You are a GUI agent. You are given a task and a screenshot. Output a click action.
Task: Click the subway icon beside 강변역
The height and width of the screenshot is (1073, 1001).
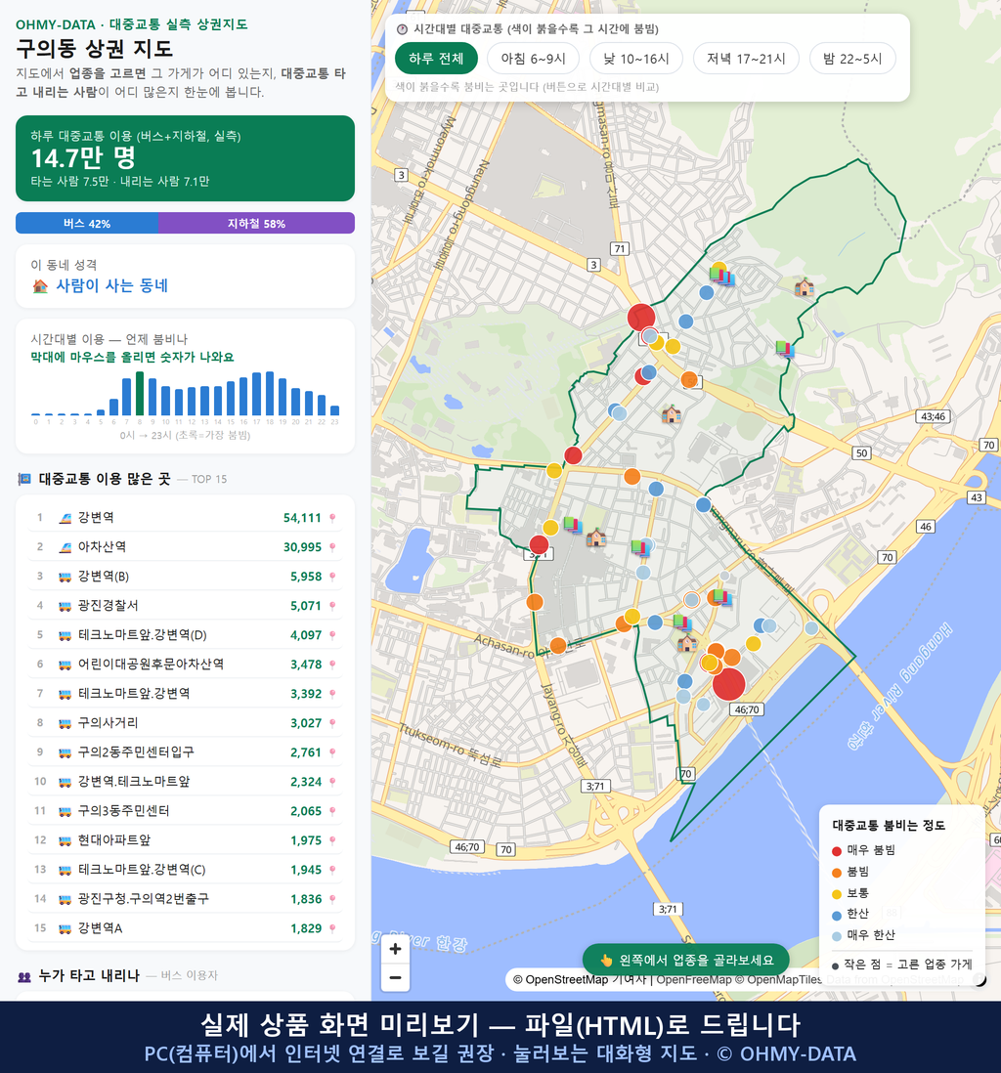(x=65, y=518)
